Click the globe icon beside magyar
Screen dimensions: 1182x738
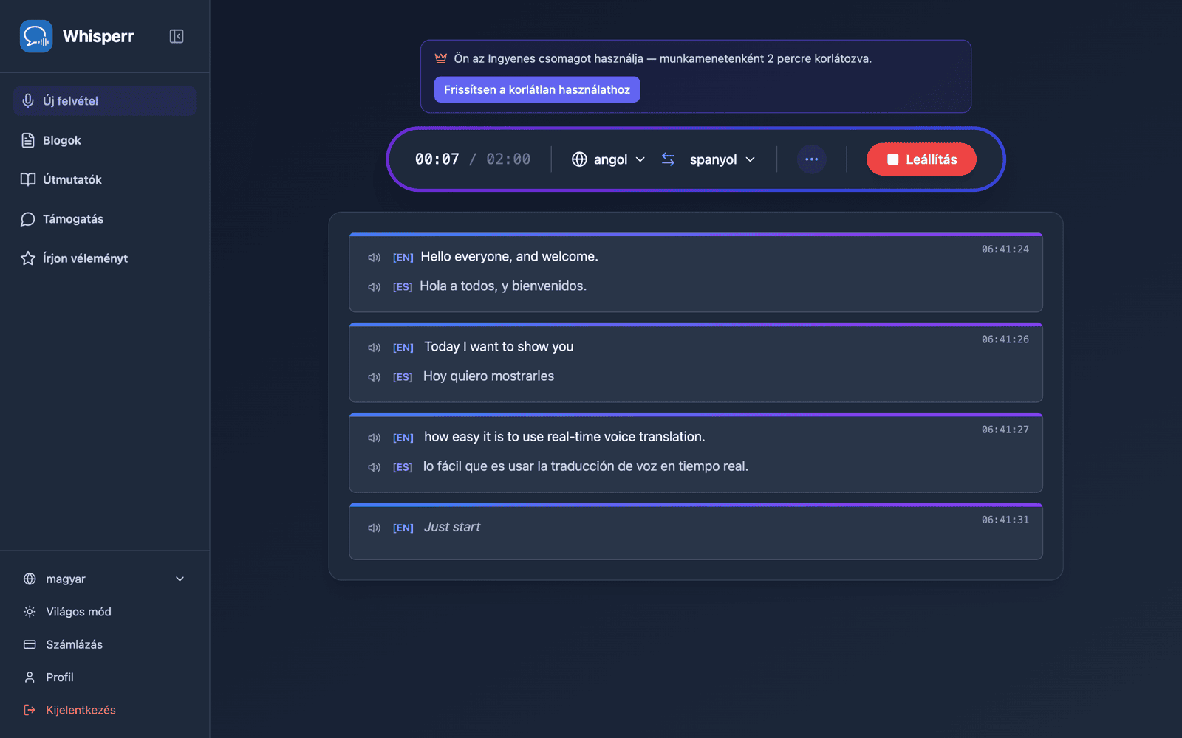click(x=30, y=579)
